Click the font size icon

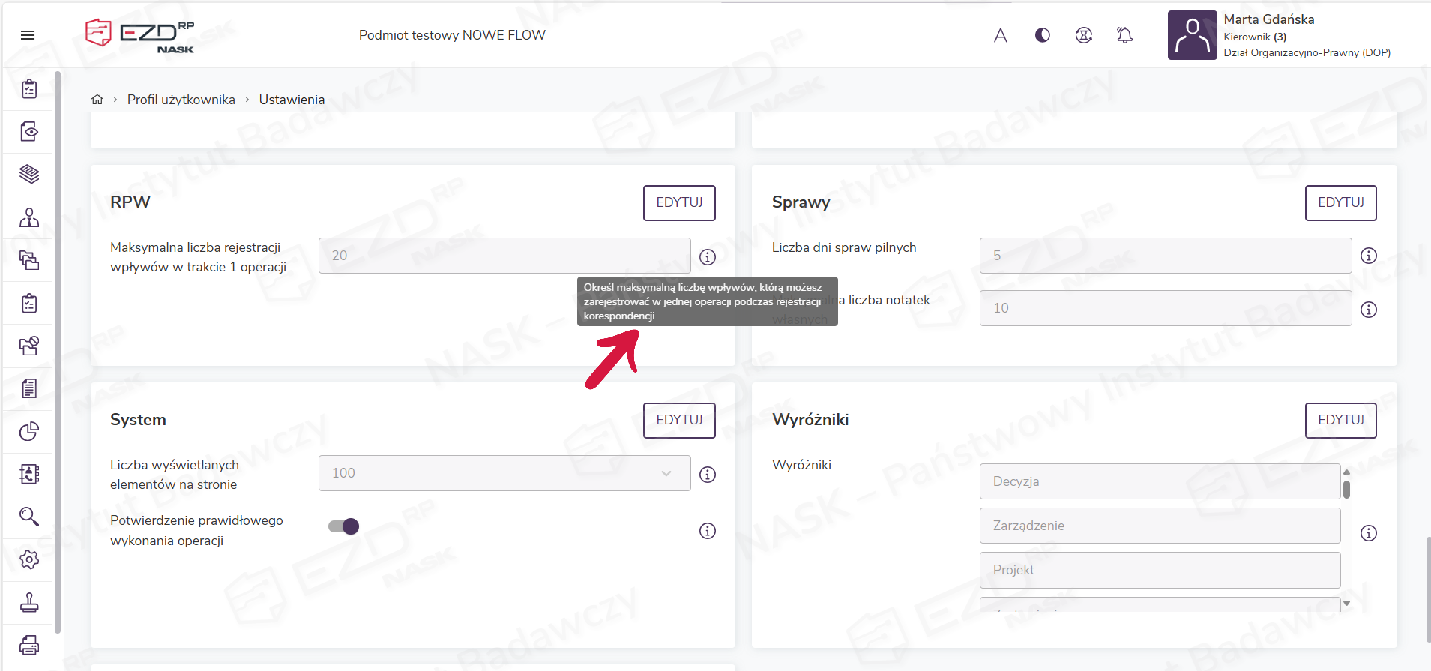(1000, 35)
